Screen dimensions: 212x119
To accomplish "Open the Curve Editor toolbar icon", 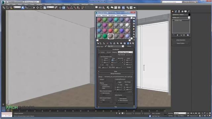I will (116, 8).
